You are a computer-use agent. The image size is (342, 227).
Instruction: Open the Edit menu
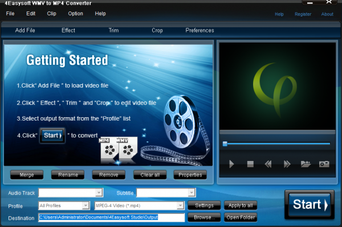pos(31,14)
